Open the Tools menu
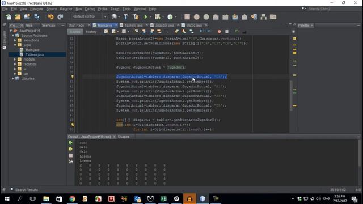Viewport: 363px width, 204px height. [126, 9]
